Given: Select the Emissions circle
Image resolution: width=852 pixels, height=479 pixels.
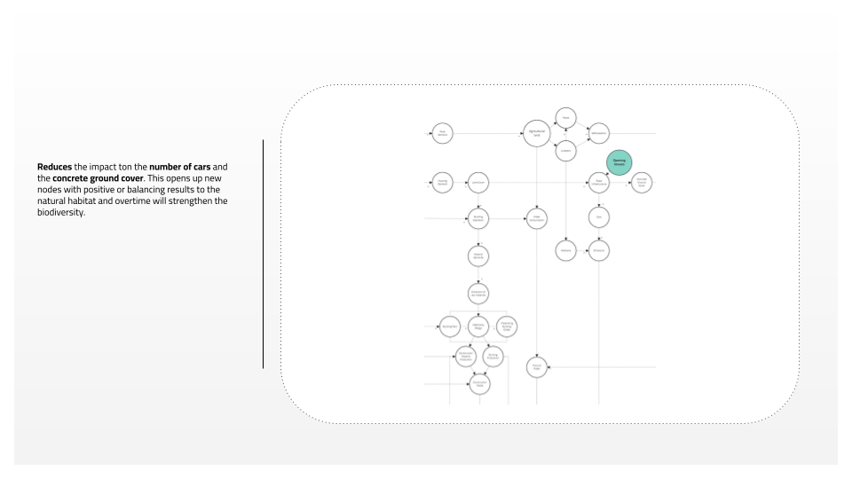Looking at the screenshot, I should 599,251.
